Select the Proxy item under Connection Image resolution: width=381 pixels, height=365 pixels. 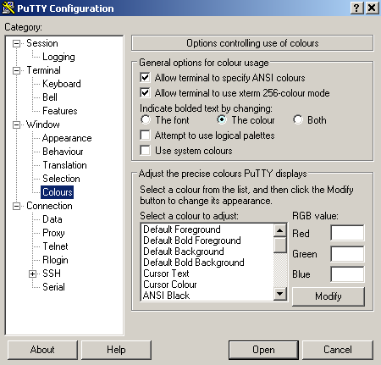click(x=53, y=233)
